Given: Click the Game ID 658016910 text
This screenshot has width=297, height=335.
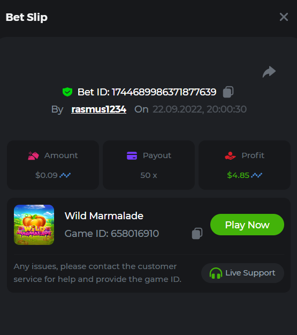Looking at the screenshot, I should 112,234.
